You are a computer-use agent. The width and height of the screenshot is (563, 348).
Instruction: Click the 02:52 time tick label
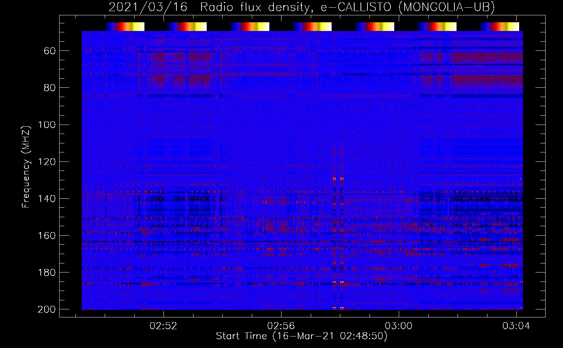click(x=164, y=326)
